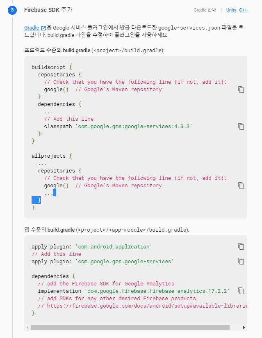Copy the allprojects google() repository line
This screenshot has width=262, height=338.
[241, 186]
